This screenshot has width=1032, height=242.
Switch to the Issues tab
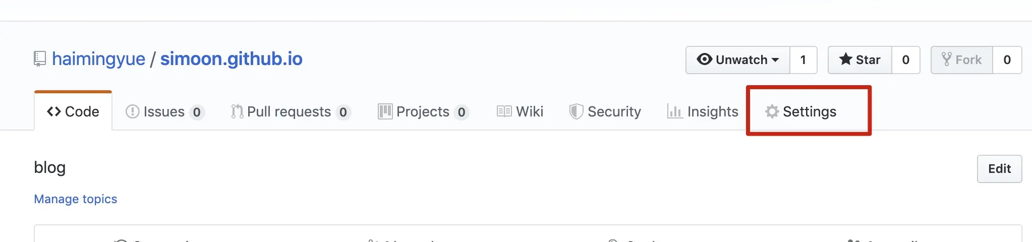point(163,111)
